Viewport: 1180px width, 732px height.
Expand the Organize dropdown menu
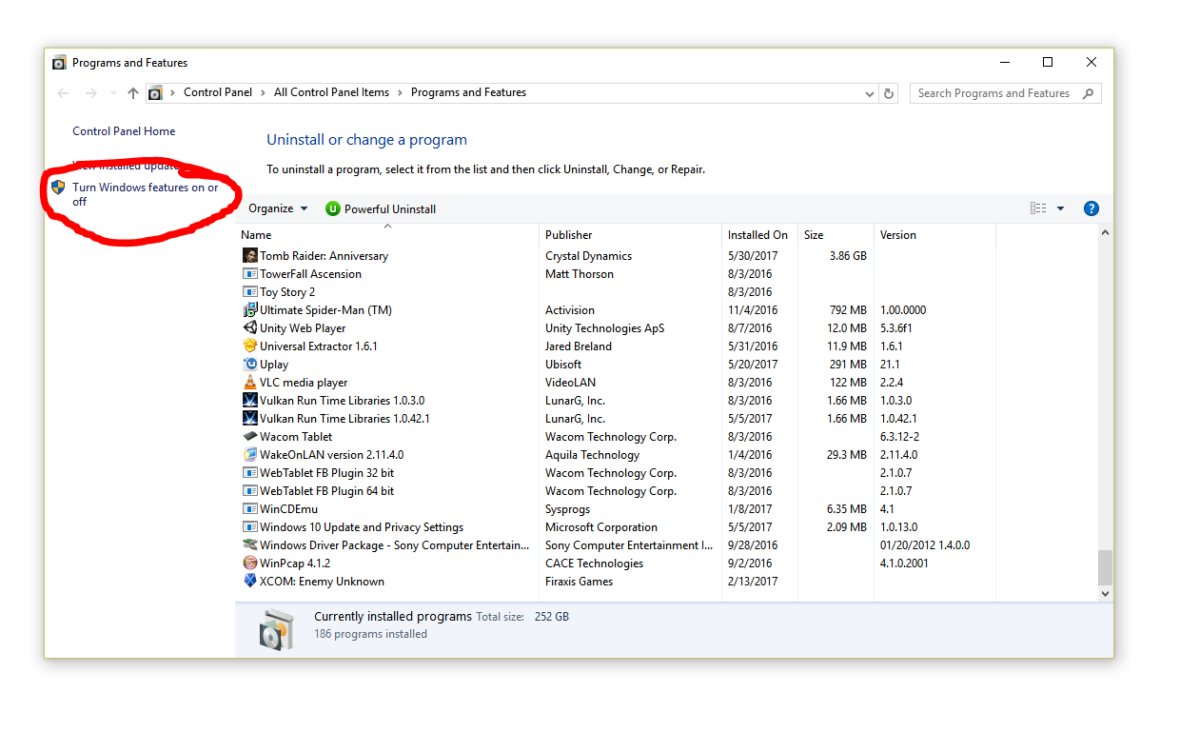coord(278,209)
